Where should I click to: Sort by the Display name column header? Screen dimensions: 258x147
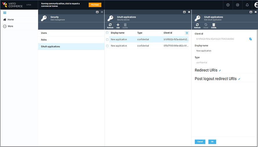pyautogui.click(x=118, y=33)
